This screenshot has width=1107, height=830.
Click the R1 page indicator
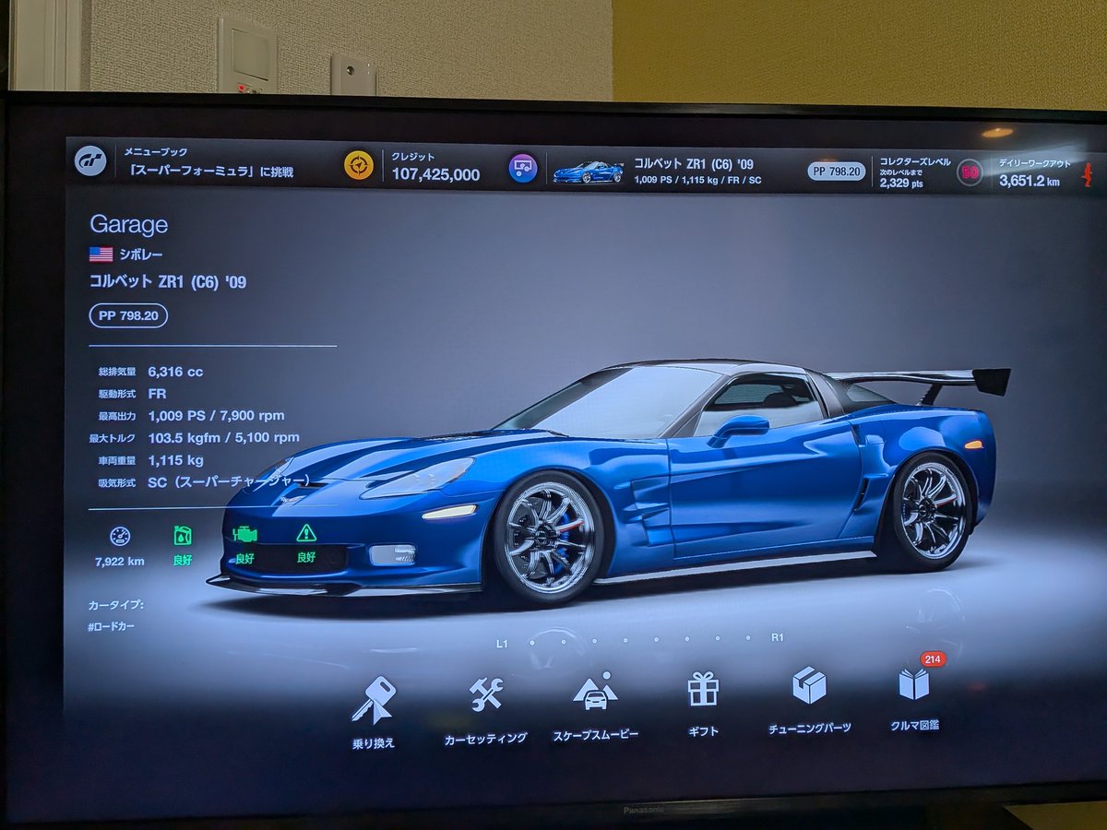(x=778, y=637)
